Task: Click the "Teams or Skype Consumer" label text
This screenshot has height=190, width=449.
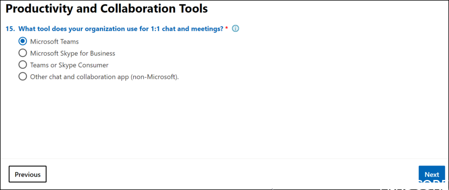Action: 69,65
